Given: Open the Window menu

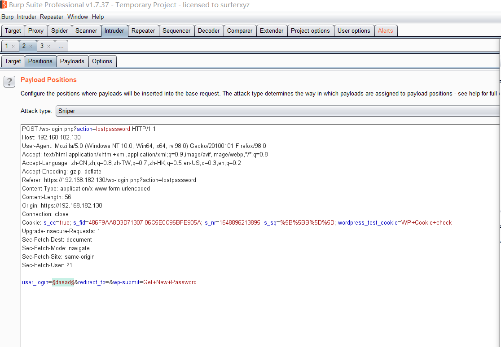Looking at the screenshot, I should tap(78, 17).
